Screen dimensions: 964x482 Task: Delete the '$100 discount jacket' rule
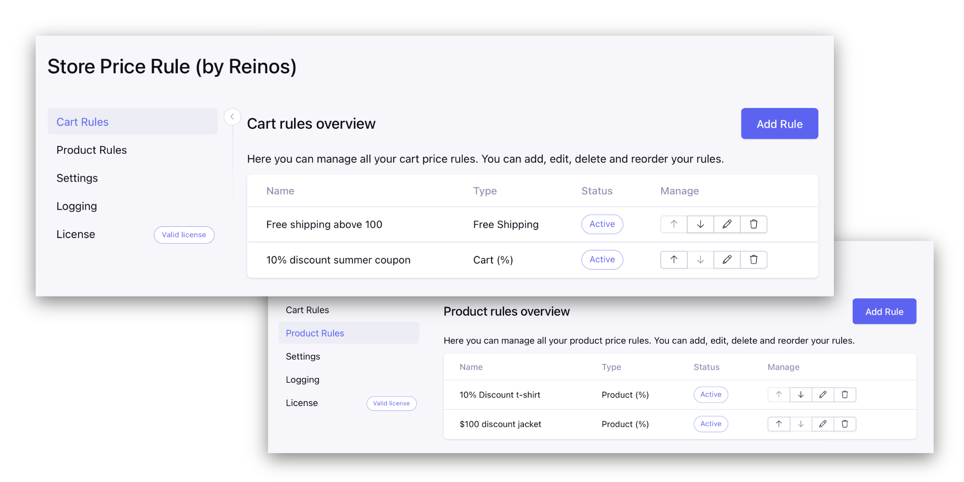point(844,424)
